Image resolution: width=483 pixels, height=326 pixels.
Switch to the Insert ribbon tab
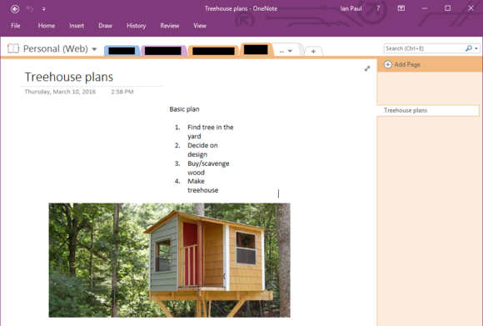click(x=77, y=26)
